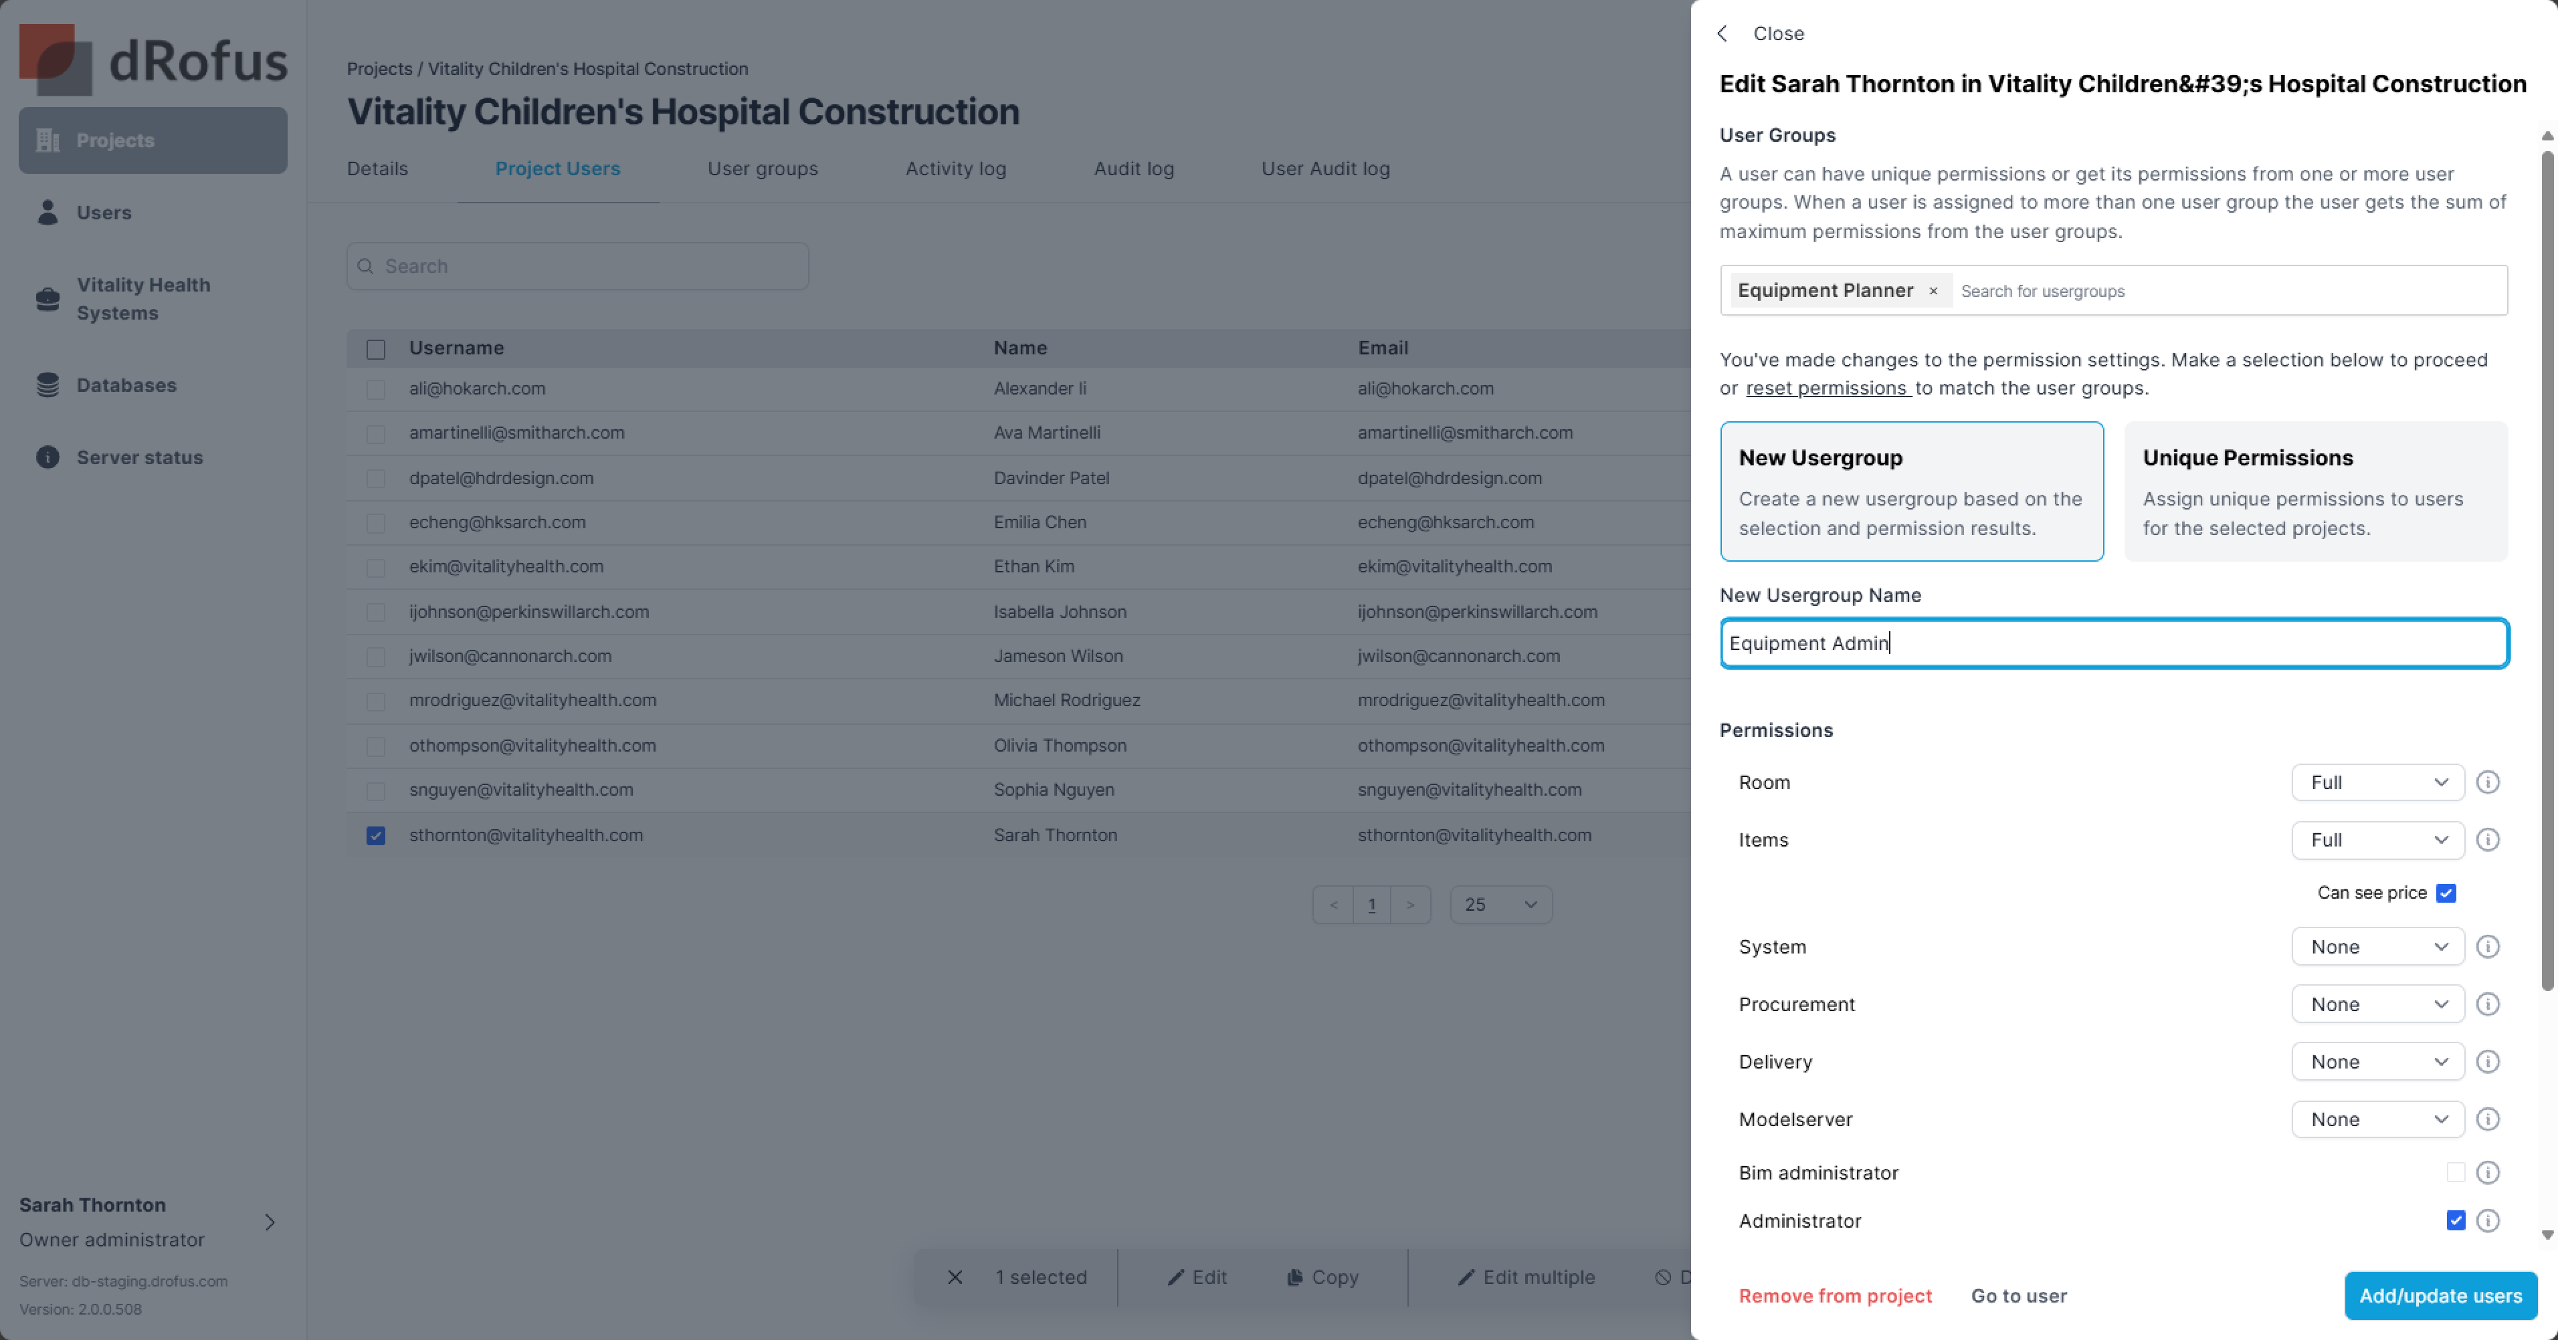Switch to the Activity log tab
Screen dimensions: 2558x1340
click(x=955, y=169)
